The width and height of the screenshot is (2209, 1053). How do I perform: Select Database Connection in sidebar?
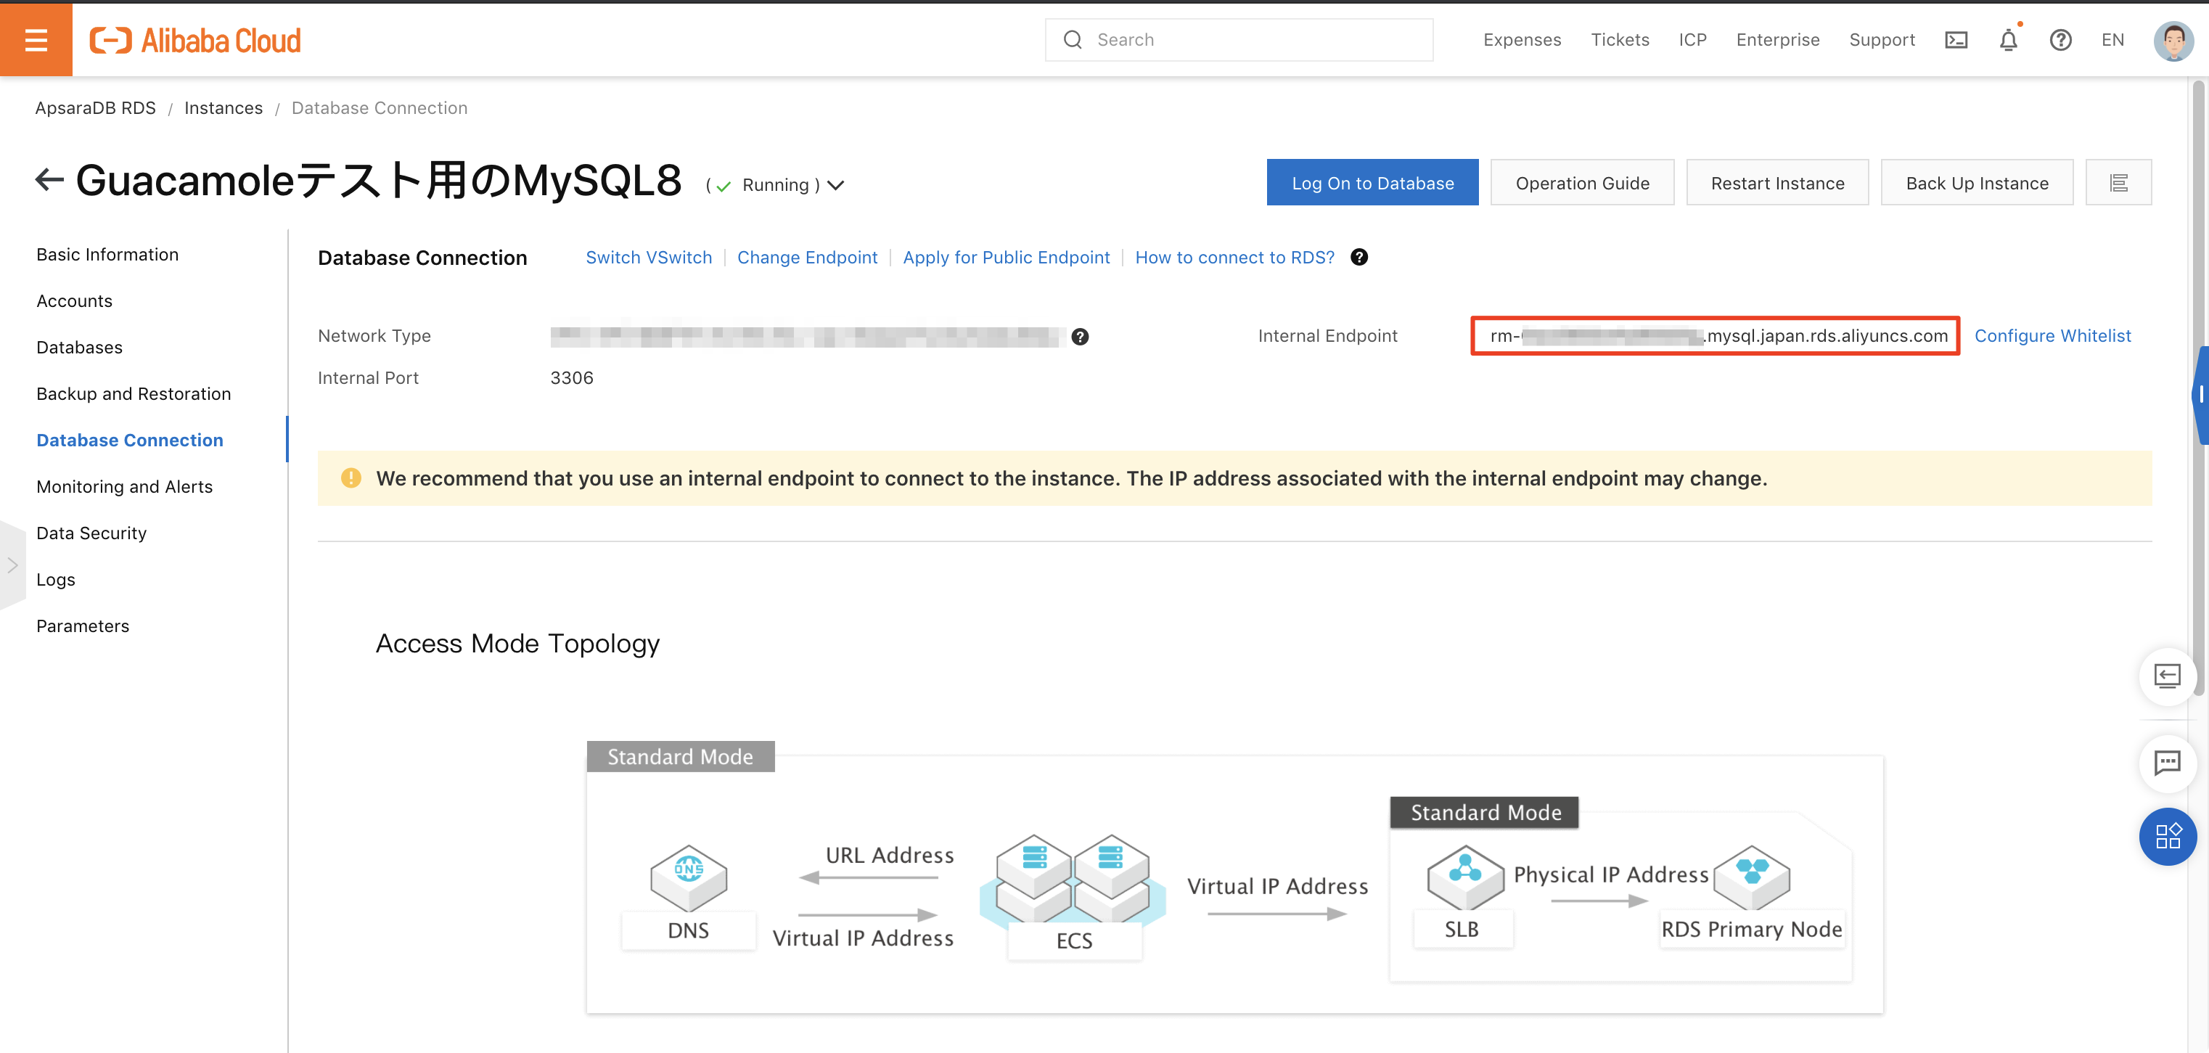(129, 440)
